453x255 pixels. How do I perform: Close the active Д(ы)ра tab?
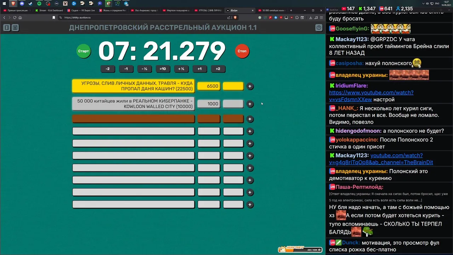(x=253, y=10)
